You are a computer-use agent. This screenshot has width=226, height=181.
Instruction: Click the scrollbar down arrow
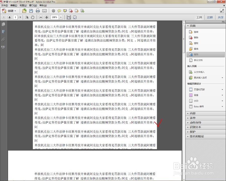(x=184, y=179)
